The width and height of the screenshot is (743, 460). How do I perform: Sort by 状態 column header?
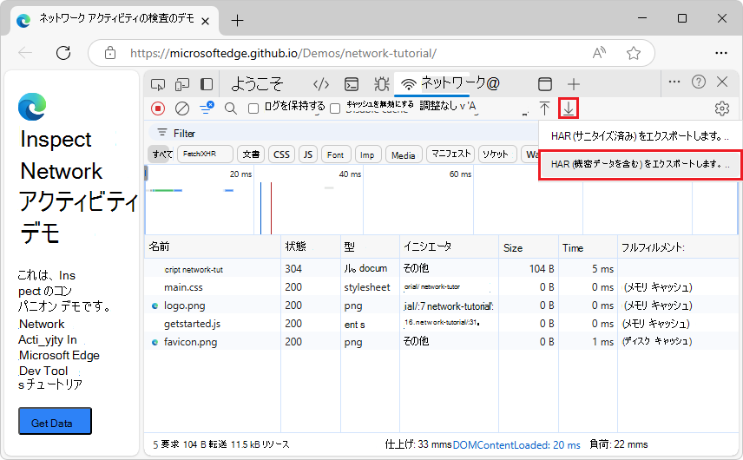coord(311,246)
